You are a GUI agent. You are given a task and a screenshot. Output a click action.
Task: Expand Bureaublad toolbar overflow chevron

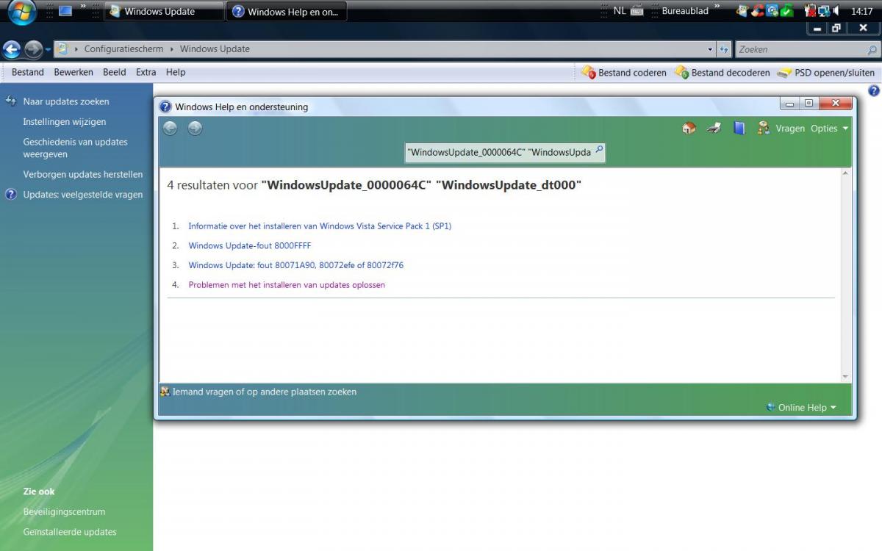(x=717, y=7)
